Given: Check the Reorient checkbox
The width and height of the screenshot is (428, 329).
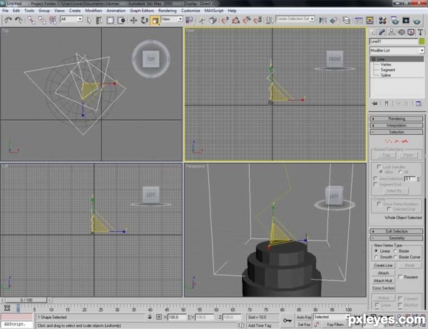Looking at the screenshot, I should [x=400, y=277].
